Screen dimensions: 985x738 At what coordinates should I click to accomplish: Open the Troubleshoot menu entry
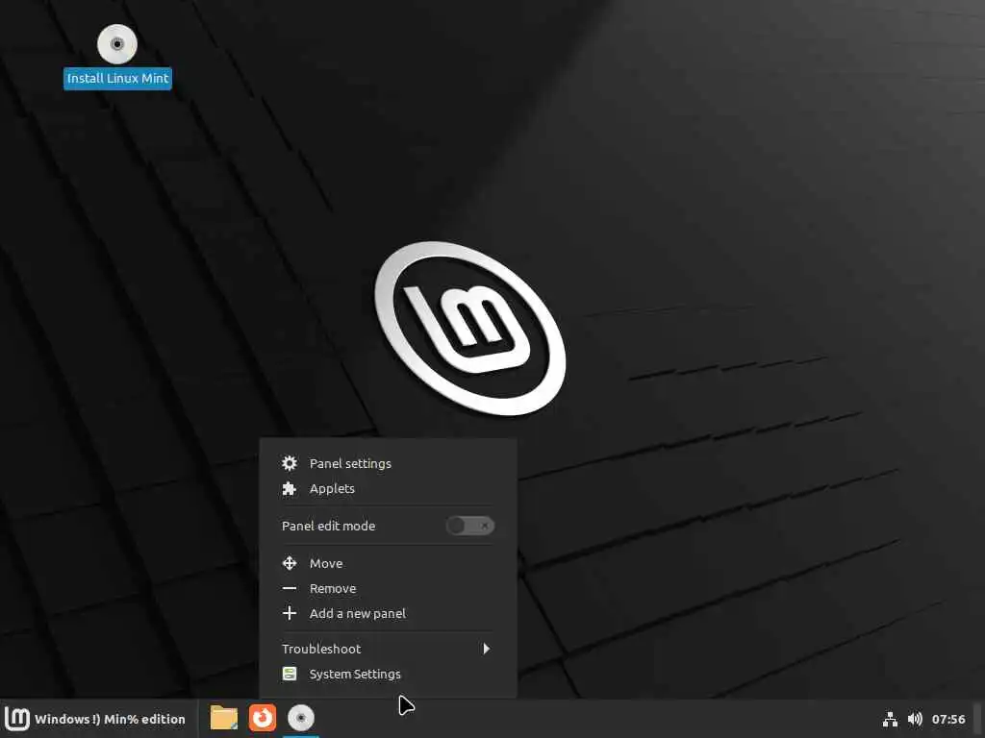[x=388, y=649]
